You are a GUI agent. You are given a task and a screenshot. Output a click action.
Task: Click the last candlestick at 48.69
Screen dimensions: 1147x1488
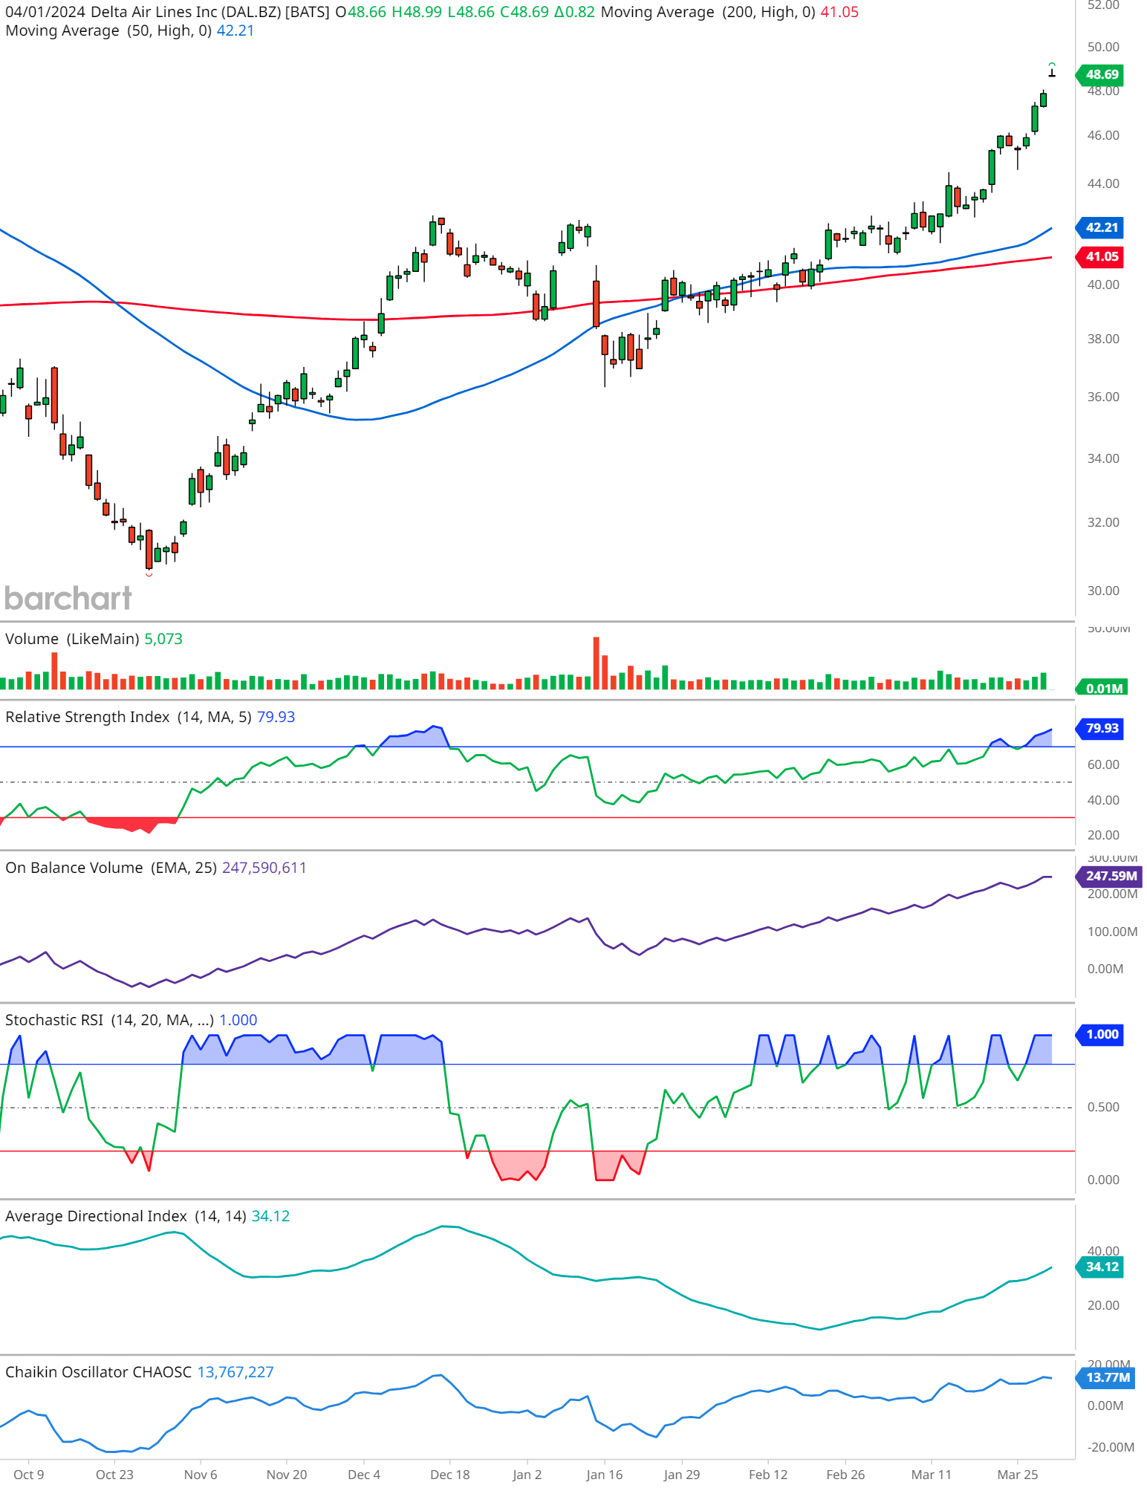click(1052, 72)
